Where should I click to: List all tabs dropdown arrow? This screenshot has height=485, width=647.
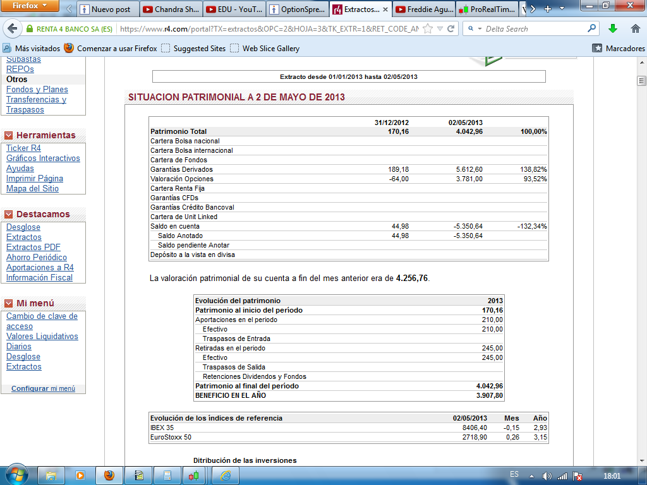pyautogui.click(x=562, y=9)
